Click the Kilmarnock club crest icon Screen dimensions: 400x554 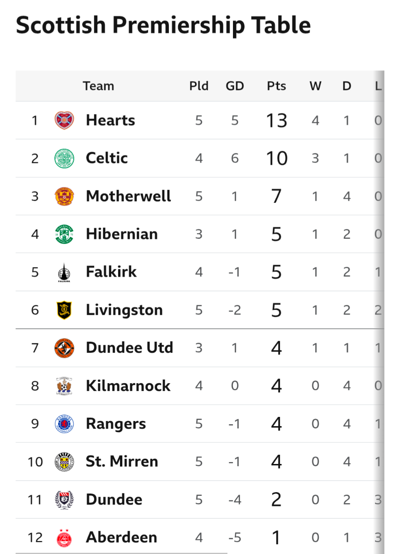point(64,385)
